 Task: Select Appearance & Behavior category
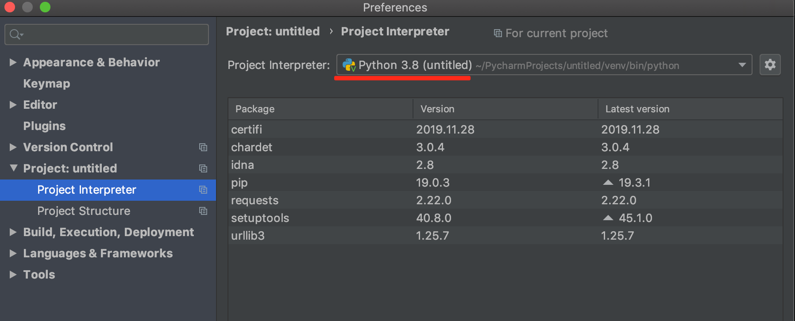91,62
